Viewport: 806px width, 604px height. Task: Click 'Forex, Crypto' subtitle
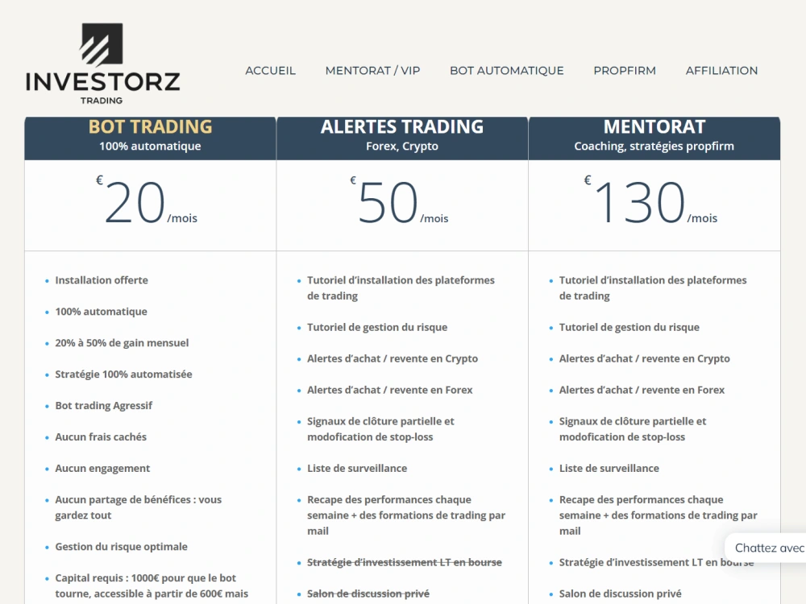[x=402, y=147]
